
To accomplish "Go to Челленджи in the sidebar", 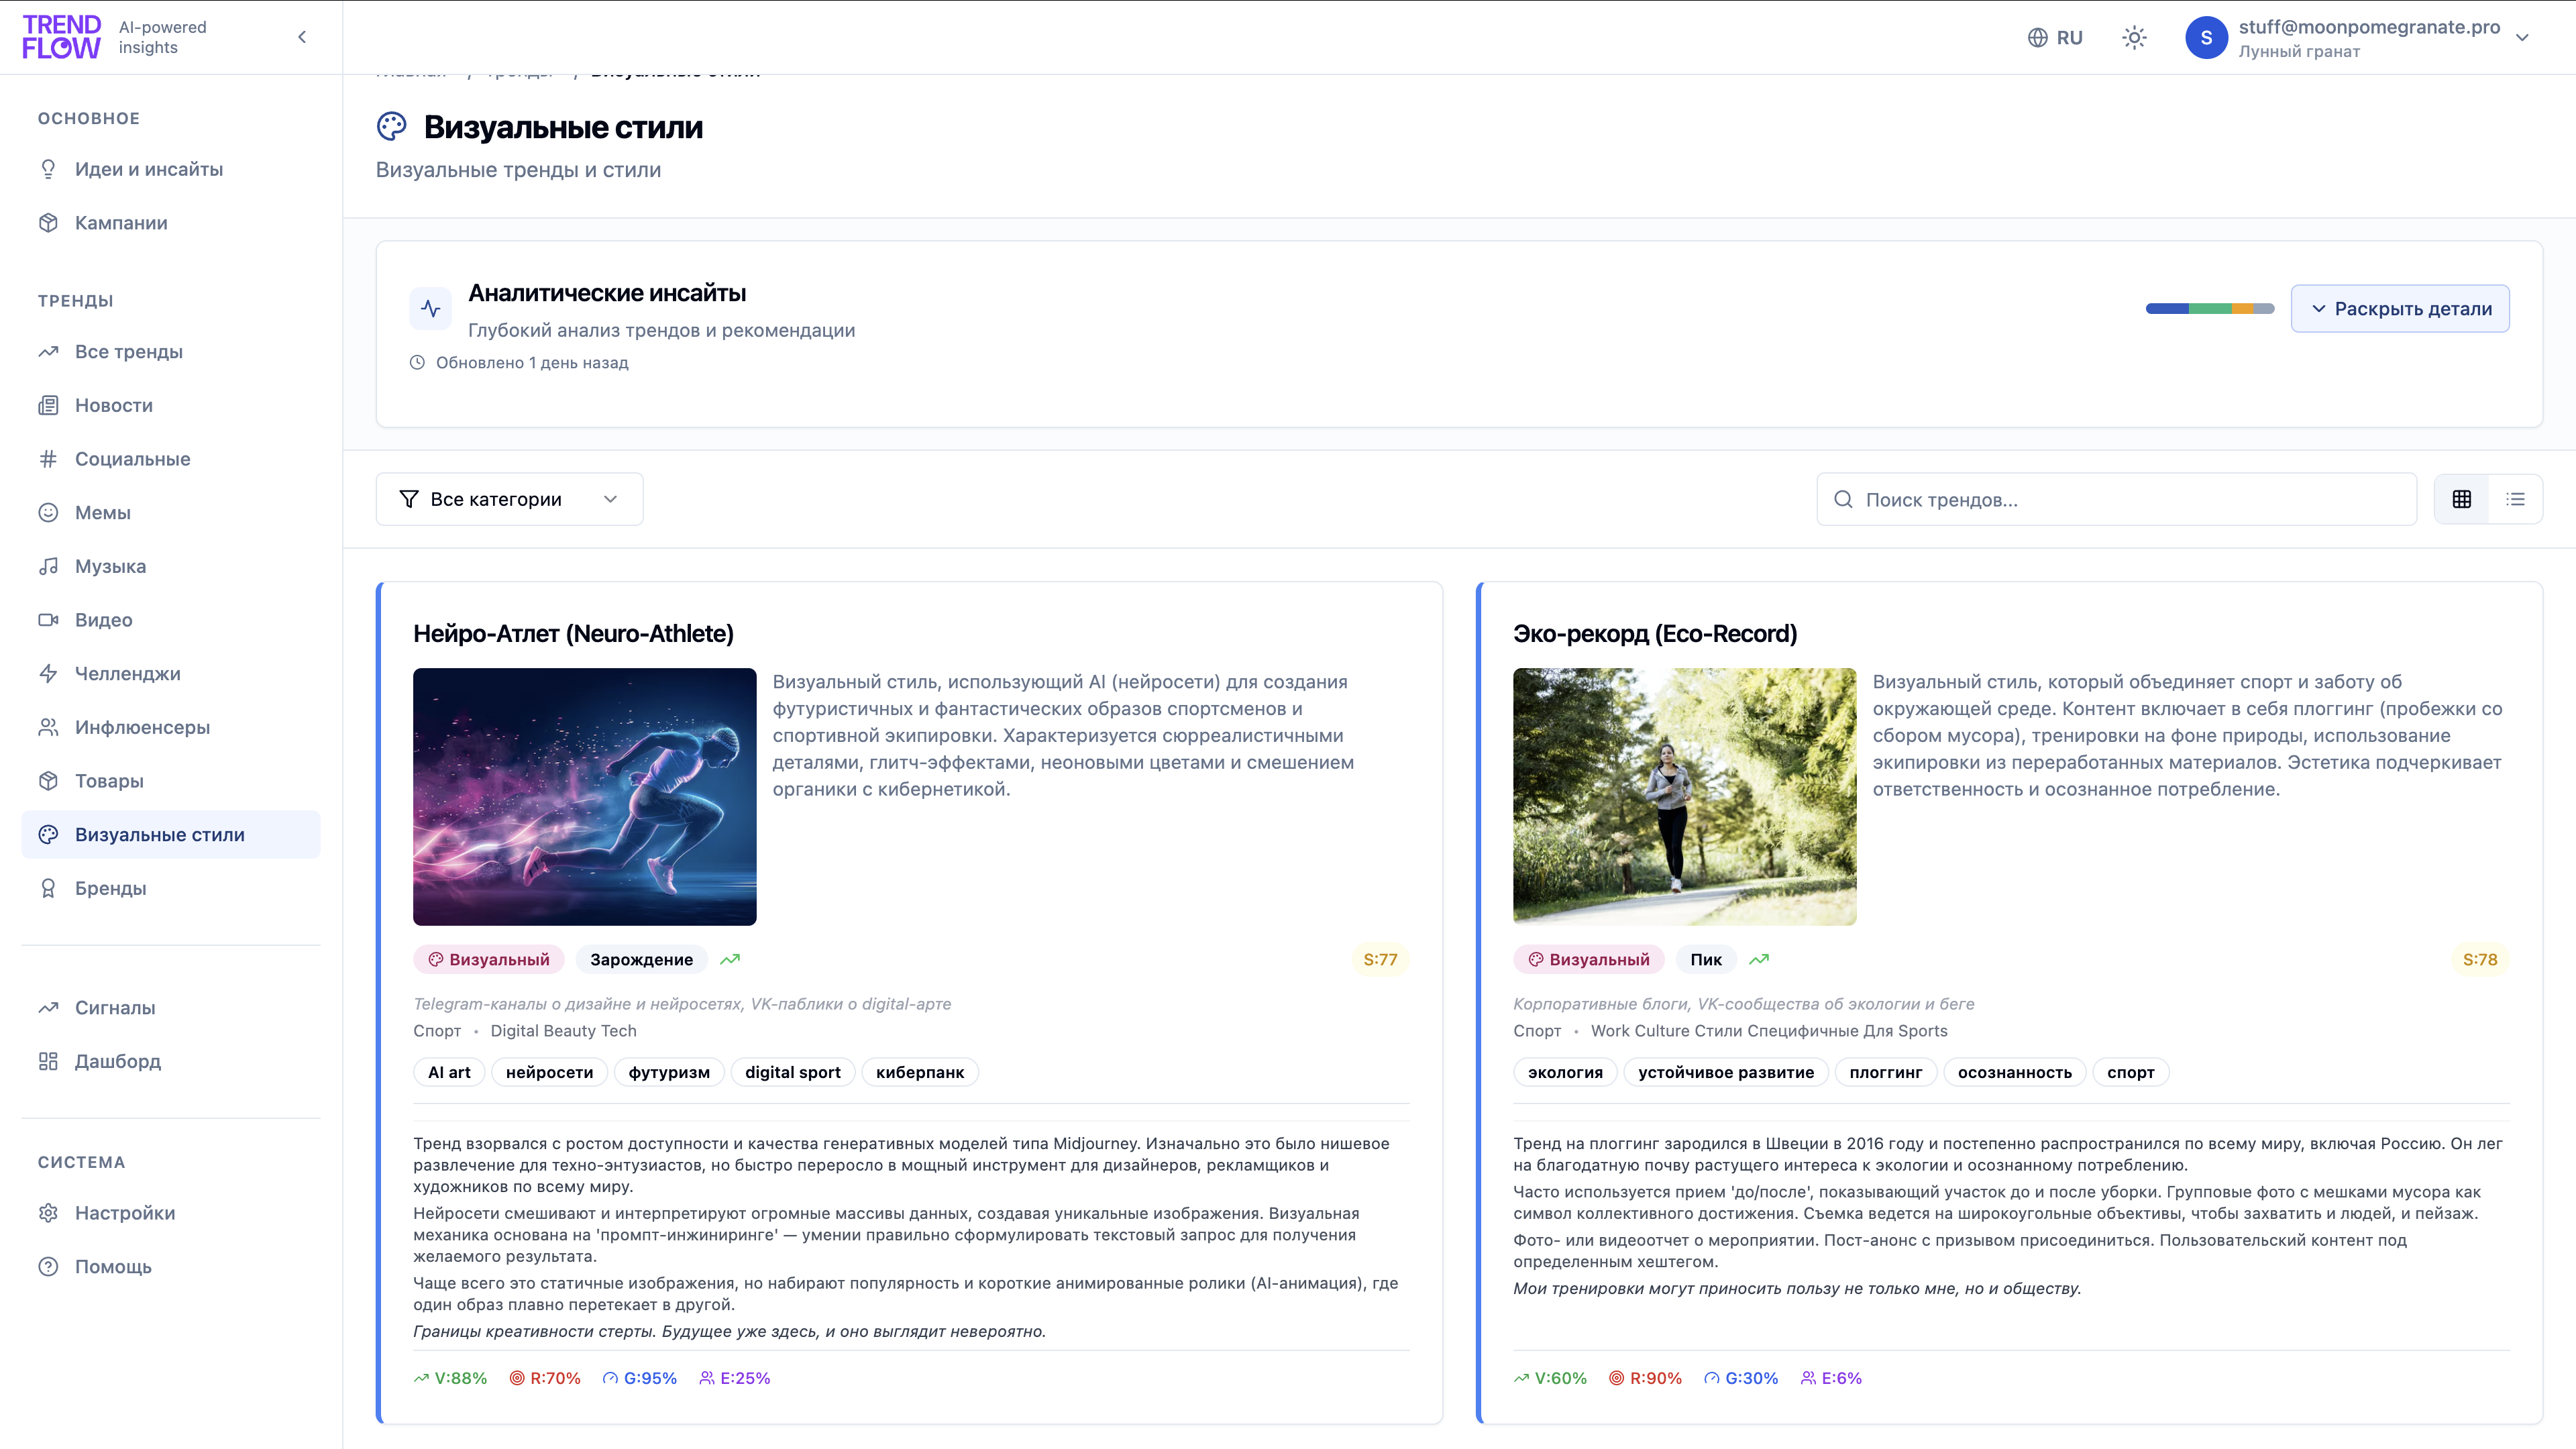I will click(128, 674).
